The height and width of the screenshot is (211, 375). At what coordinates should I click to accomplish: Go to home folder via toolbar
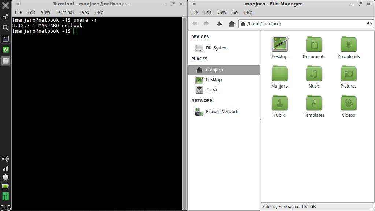[x=231, y=23]
